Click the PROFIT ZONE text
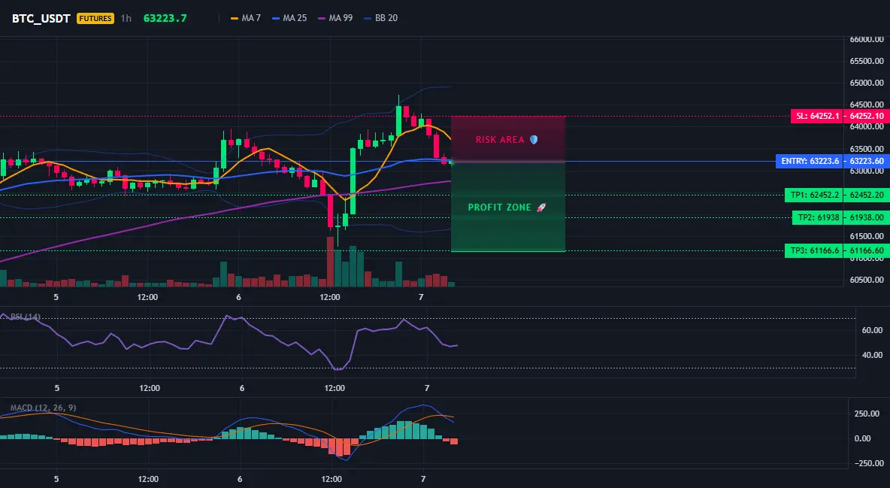The height and width of the screenshot is (488, 890). [x=499, y=208]
